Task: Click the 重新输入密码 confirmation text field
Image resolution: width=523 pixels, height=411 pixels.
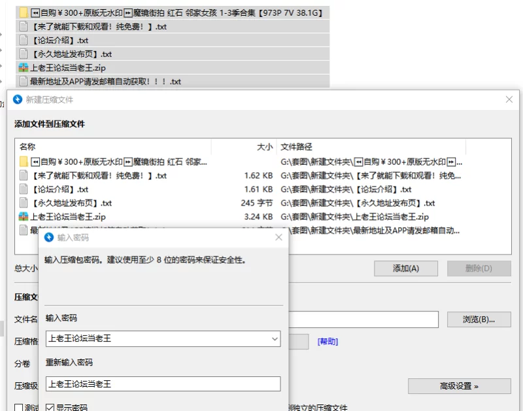Action: coord(163,384)
